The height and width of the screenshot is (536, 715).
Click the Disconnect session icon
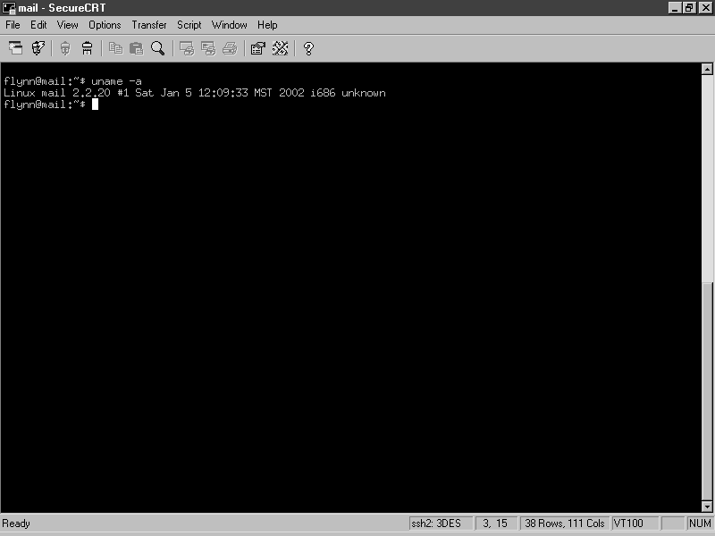pos(87,48)
